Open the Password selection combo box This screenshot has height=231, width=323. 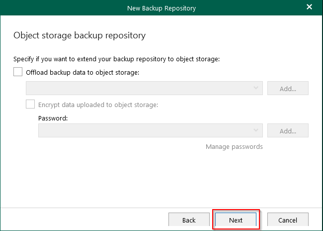[151, 130]
